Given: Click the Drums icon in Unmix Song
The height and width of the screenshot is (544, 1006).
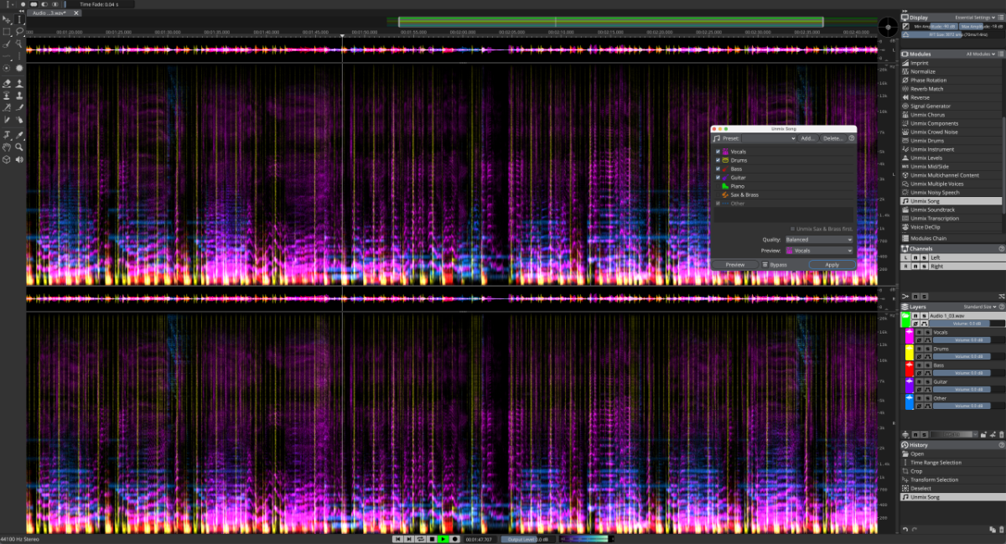Looking at the screenshot, I should click(x=725, y=160).
